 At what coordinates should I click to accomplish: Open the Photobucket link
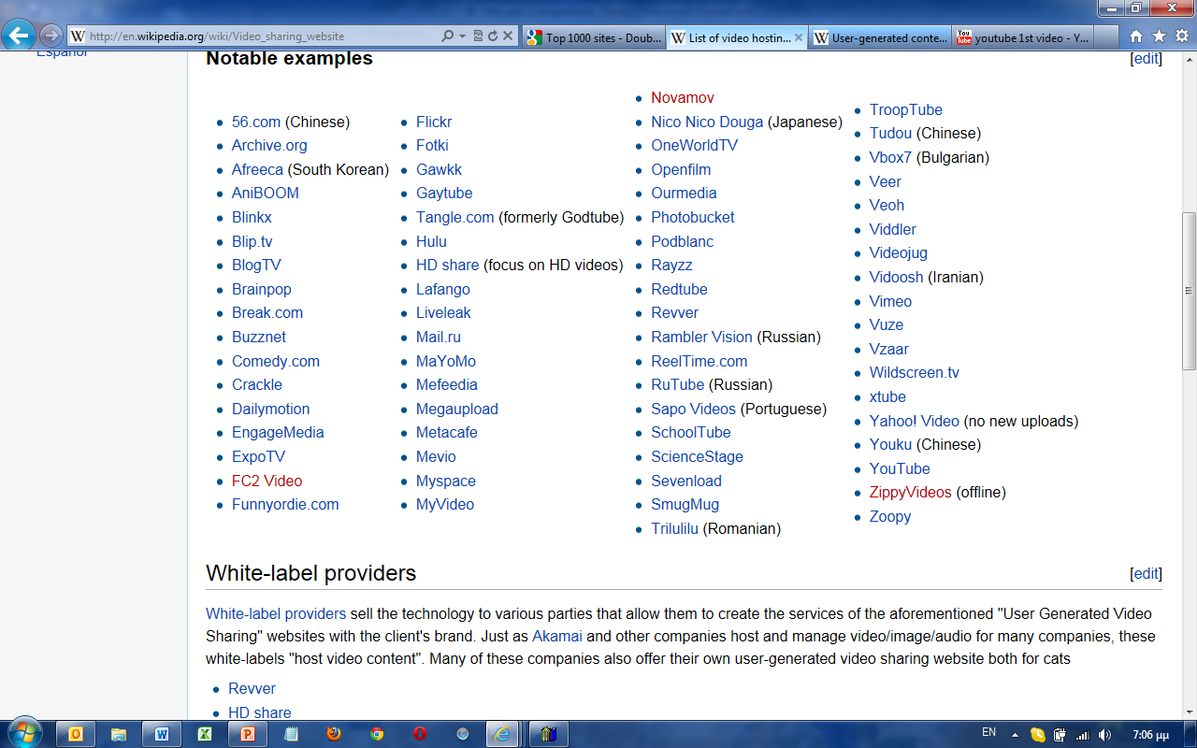point(693,217)
